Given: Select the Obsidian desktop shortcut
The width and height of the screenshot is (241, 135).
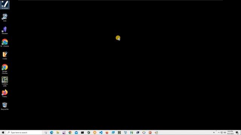Looking at the screenshot, I should [5, 30].
